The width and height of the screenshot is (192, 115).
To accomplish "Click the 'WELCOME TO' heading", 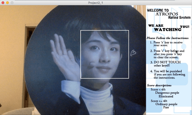I will [x=158, y=10].
